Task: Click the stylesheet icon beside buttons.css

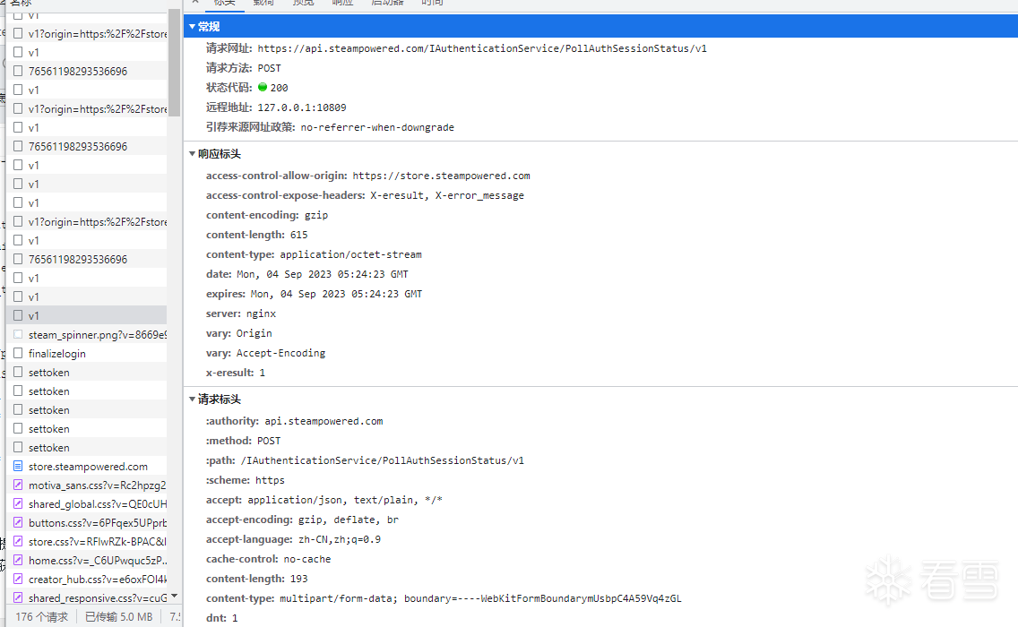Action: 18,522
